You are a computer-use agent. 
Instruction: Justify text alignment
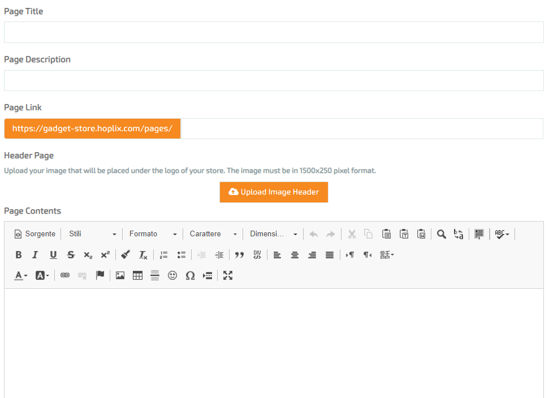[330, 255]
